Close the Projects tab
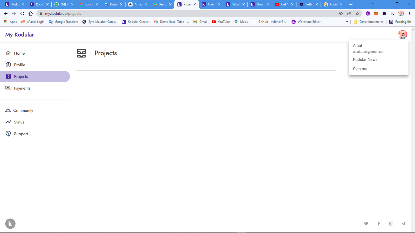 click(x=195, y=4)
